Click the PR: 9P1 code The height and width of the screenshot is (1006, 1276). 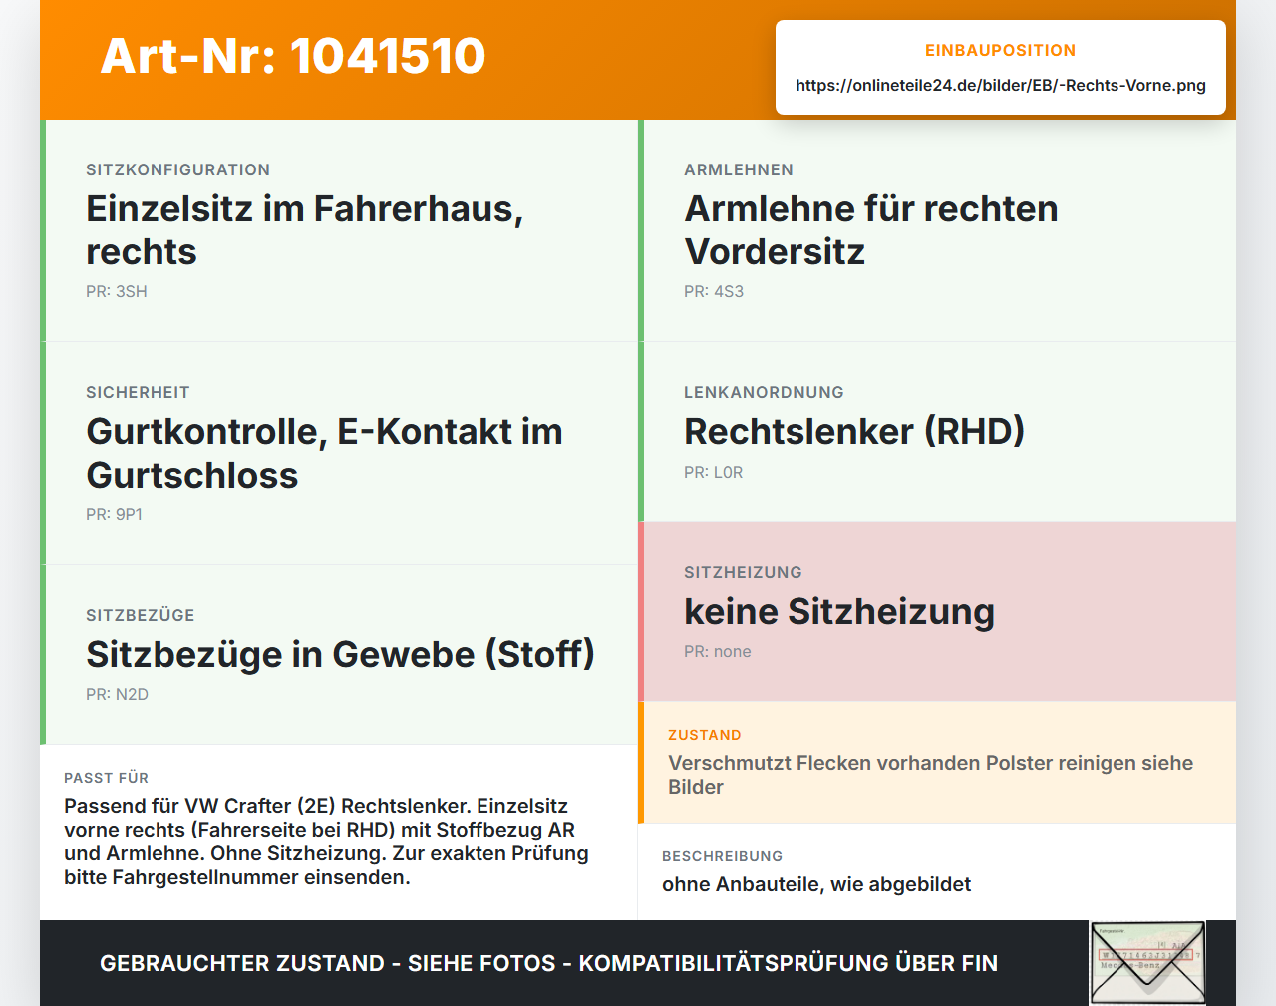(115, 515)
